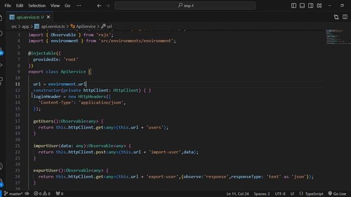Click the app breadcrumb

click(25, 26)
